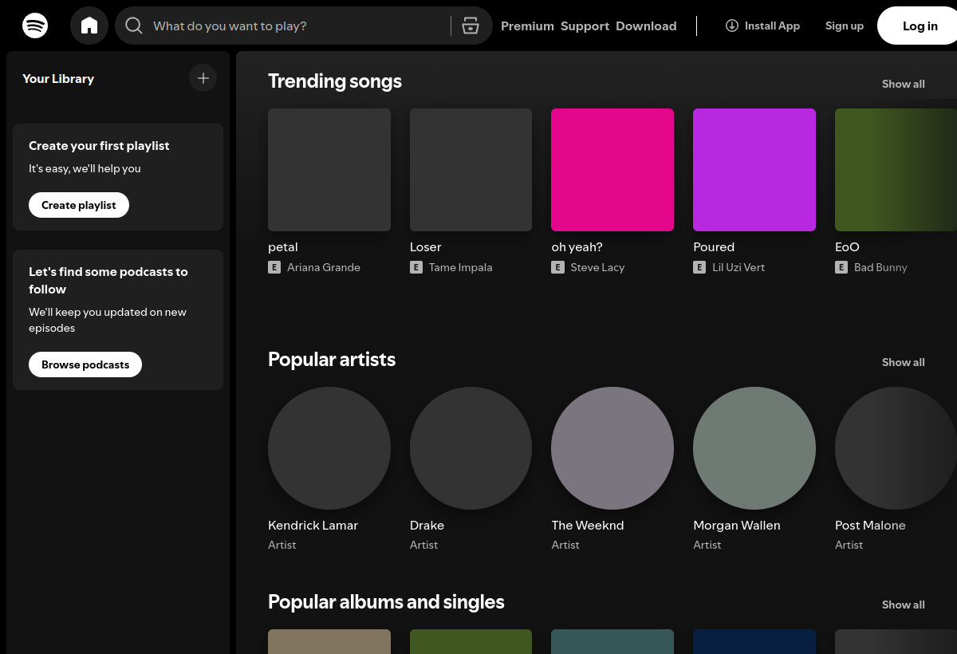Click the Kendrick Lamar name text

(x=313, y=526)
